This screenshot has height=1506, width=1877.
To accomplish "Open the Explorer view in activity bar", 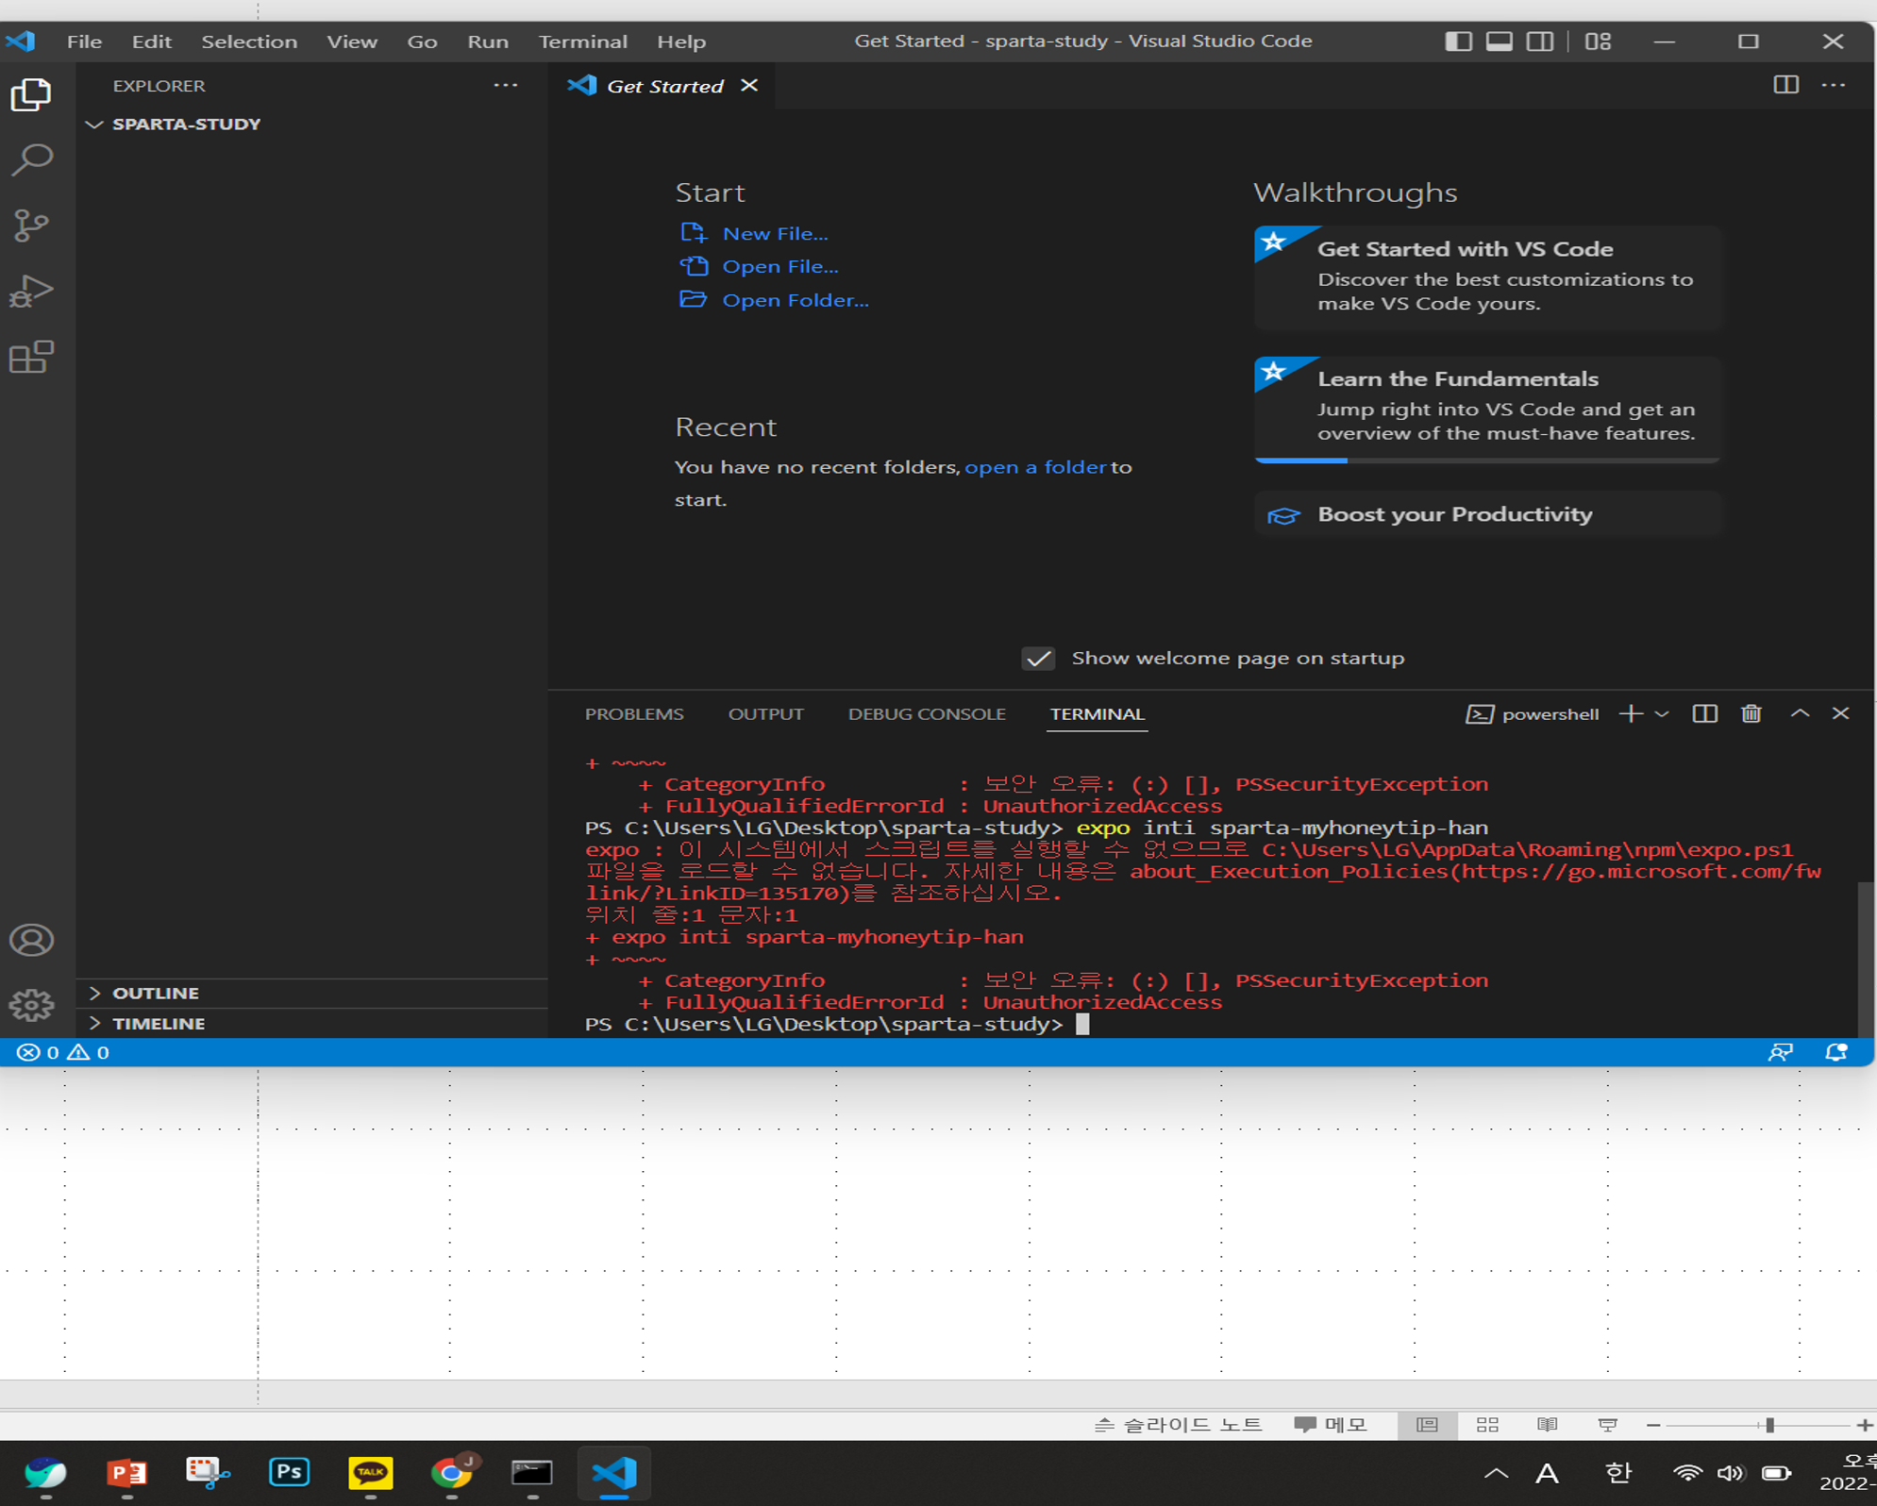I will point(31,94).
